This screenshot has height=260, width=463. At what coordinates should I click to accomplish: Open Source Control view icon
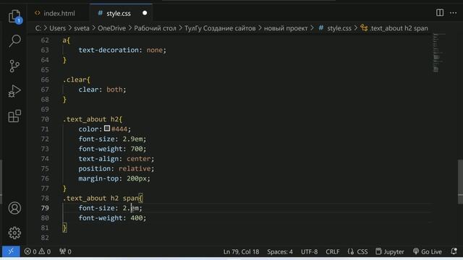pos(14,66)
